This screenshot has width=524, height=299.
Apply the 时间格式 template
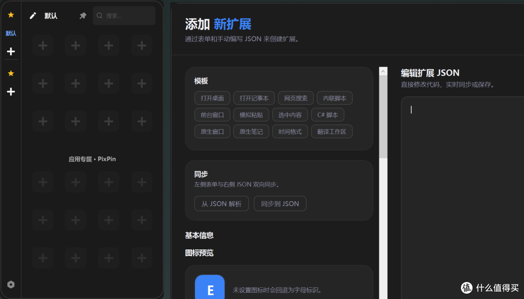pos(290,132)
